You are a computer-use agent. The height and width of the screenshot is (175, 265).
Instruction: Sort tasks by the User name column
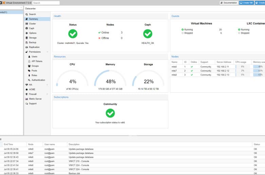pyautogui.click(x=55, y=144)
